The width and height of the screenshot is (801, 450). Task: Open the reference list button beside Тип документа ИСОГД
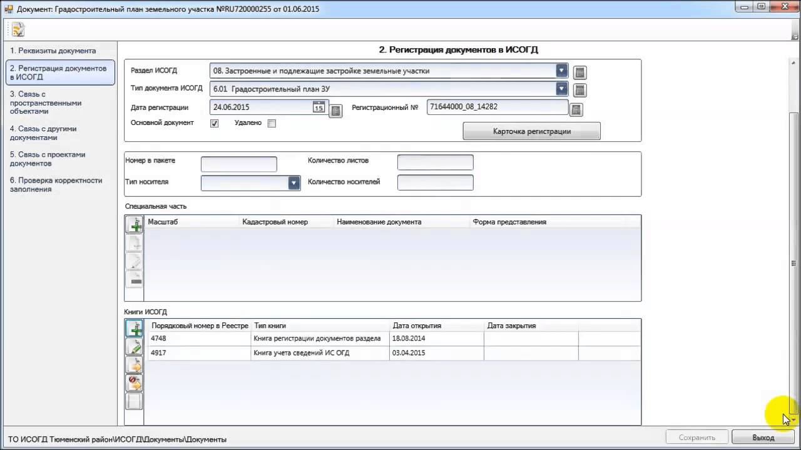(x=580, y=91)
